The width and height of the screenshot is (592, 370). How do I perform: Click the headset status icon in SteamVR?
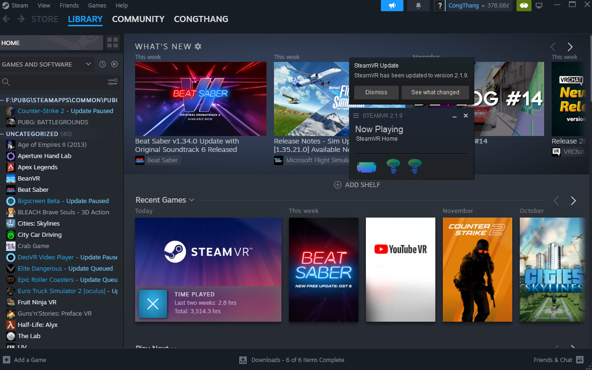click(x=366, y=167)
